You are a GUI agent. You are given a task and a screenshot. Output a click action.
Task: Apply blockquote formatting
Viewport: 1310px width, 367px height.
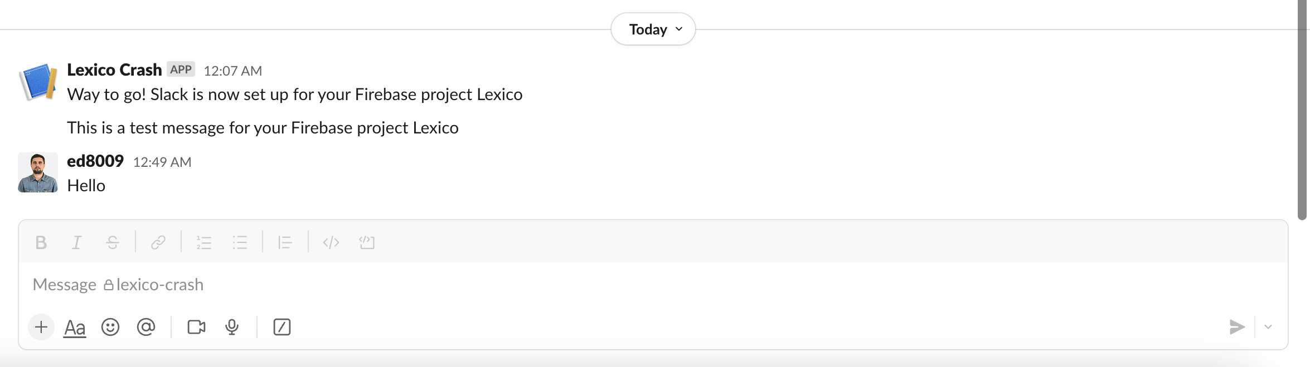point(285,242)
